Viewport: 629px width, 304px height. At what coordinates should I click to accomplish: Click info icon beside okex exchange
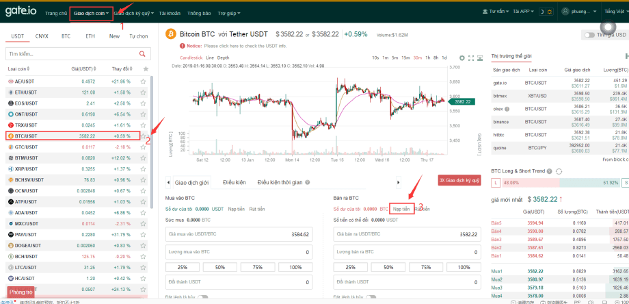(x=507, y=109)
